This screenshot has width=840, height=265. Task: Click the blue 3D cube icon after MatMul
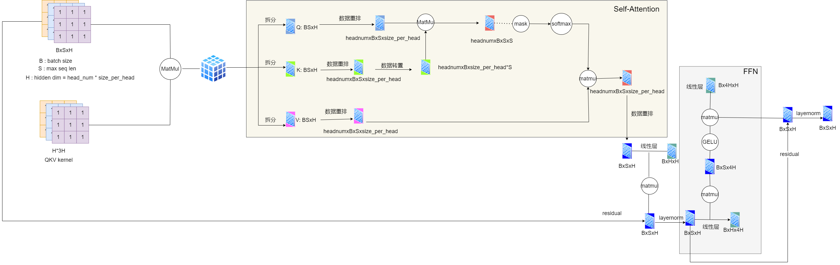click(x=213, y=68)
